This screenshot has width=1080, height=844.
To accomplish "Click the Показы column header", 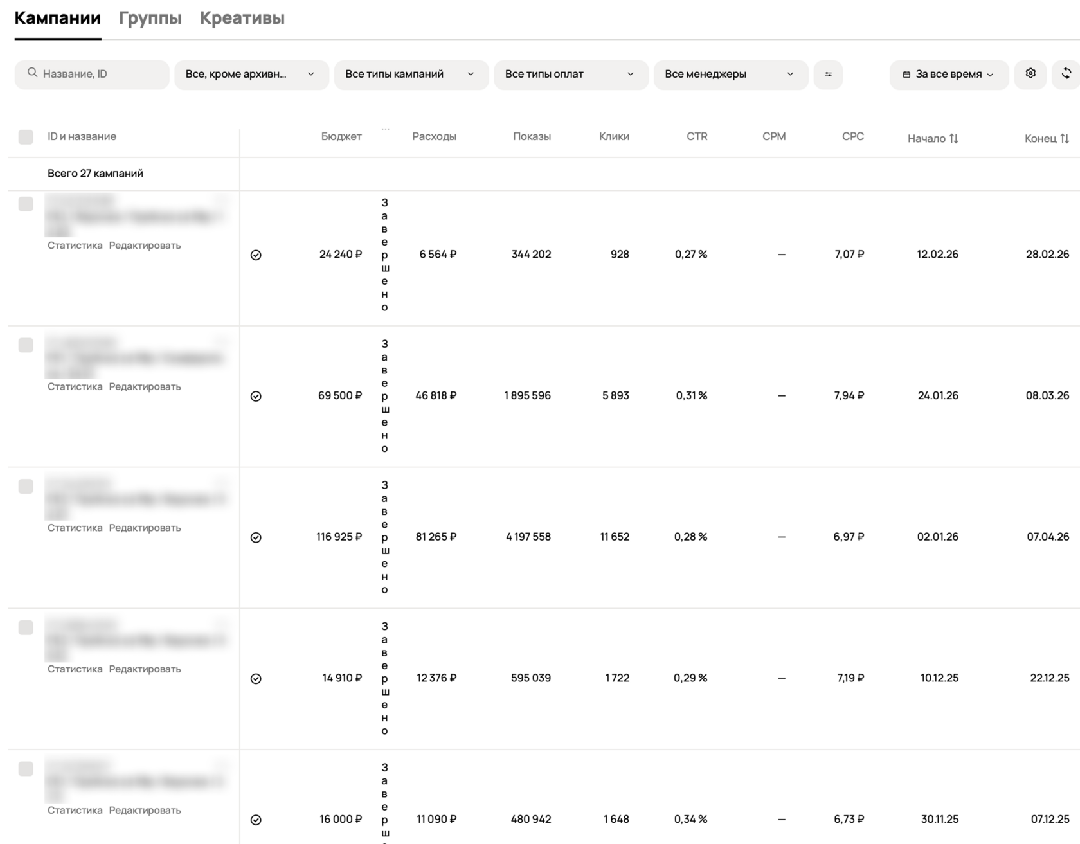I will (532, 137).
